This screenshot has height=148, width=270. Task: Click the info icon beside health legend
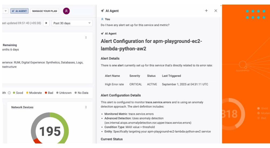(9, 93)
